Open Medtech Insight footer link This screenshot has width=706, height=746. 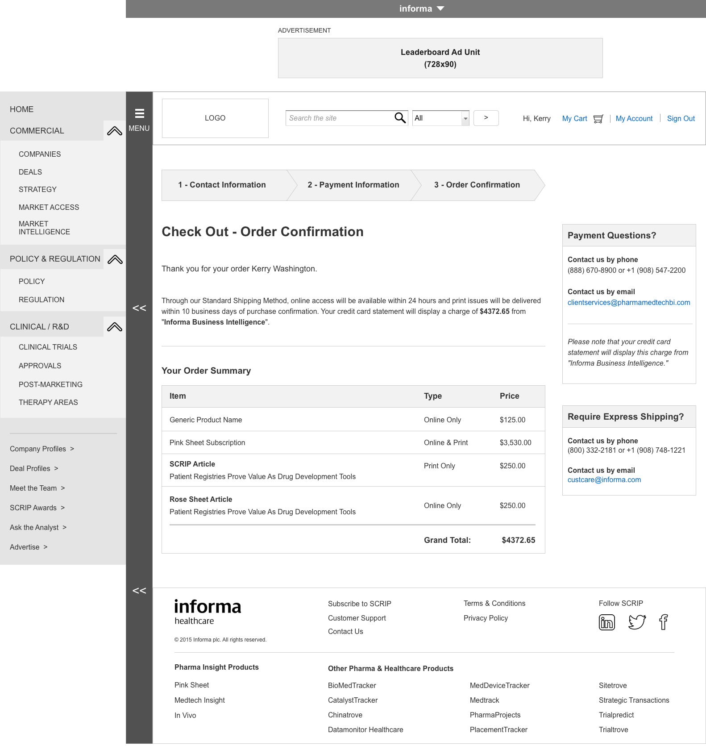199,700
